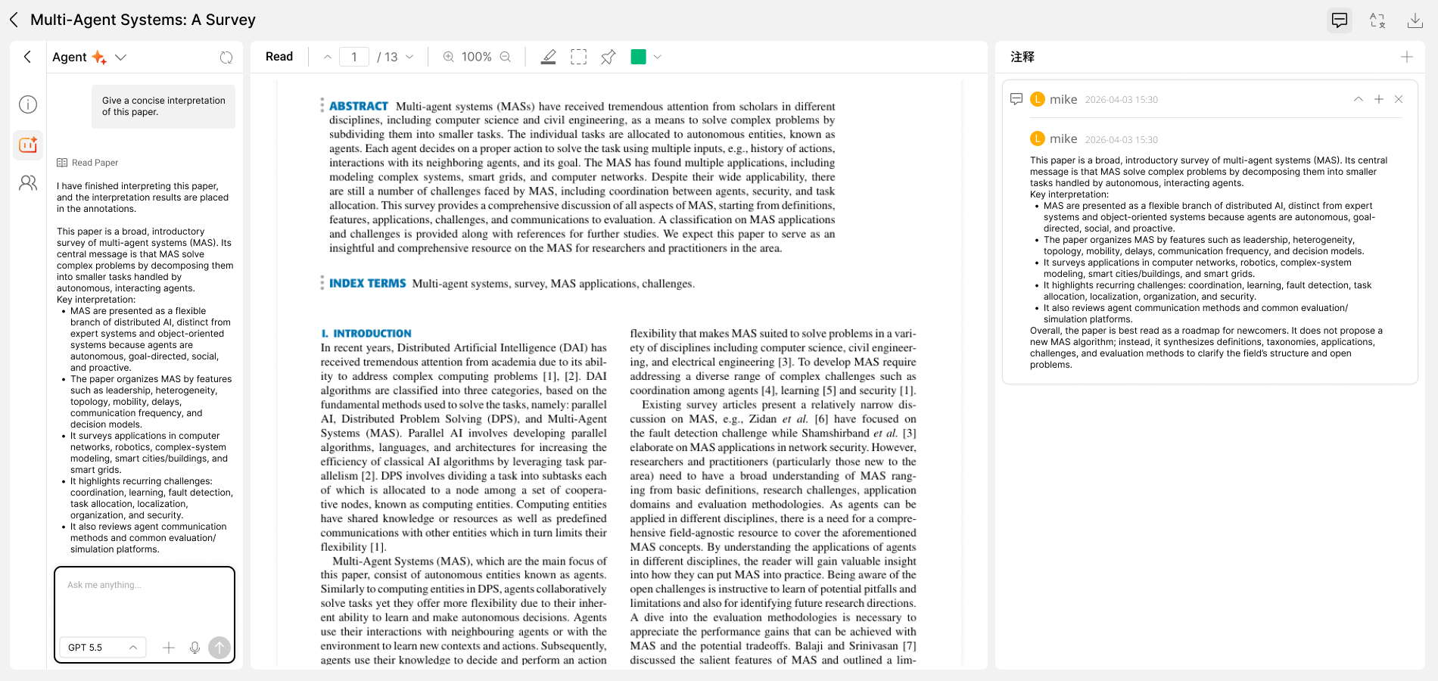
Task: Click the page number input field
Action: click(x=354, y=57)
